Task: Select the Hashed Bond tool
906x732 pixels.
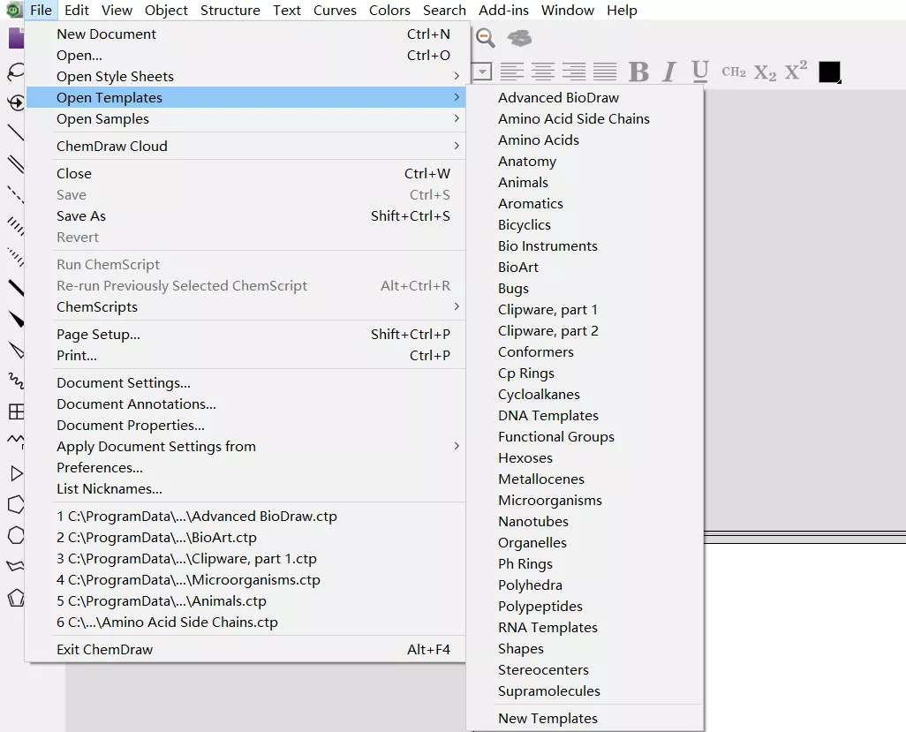Action: (x=16, y=226)
